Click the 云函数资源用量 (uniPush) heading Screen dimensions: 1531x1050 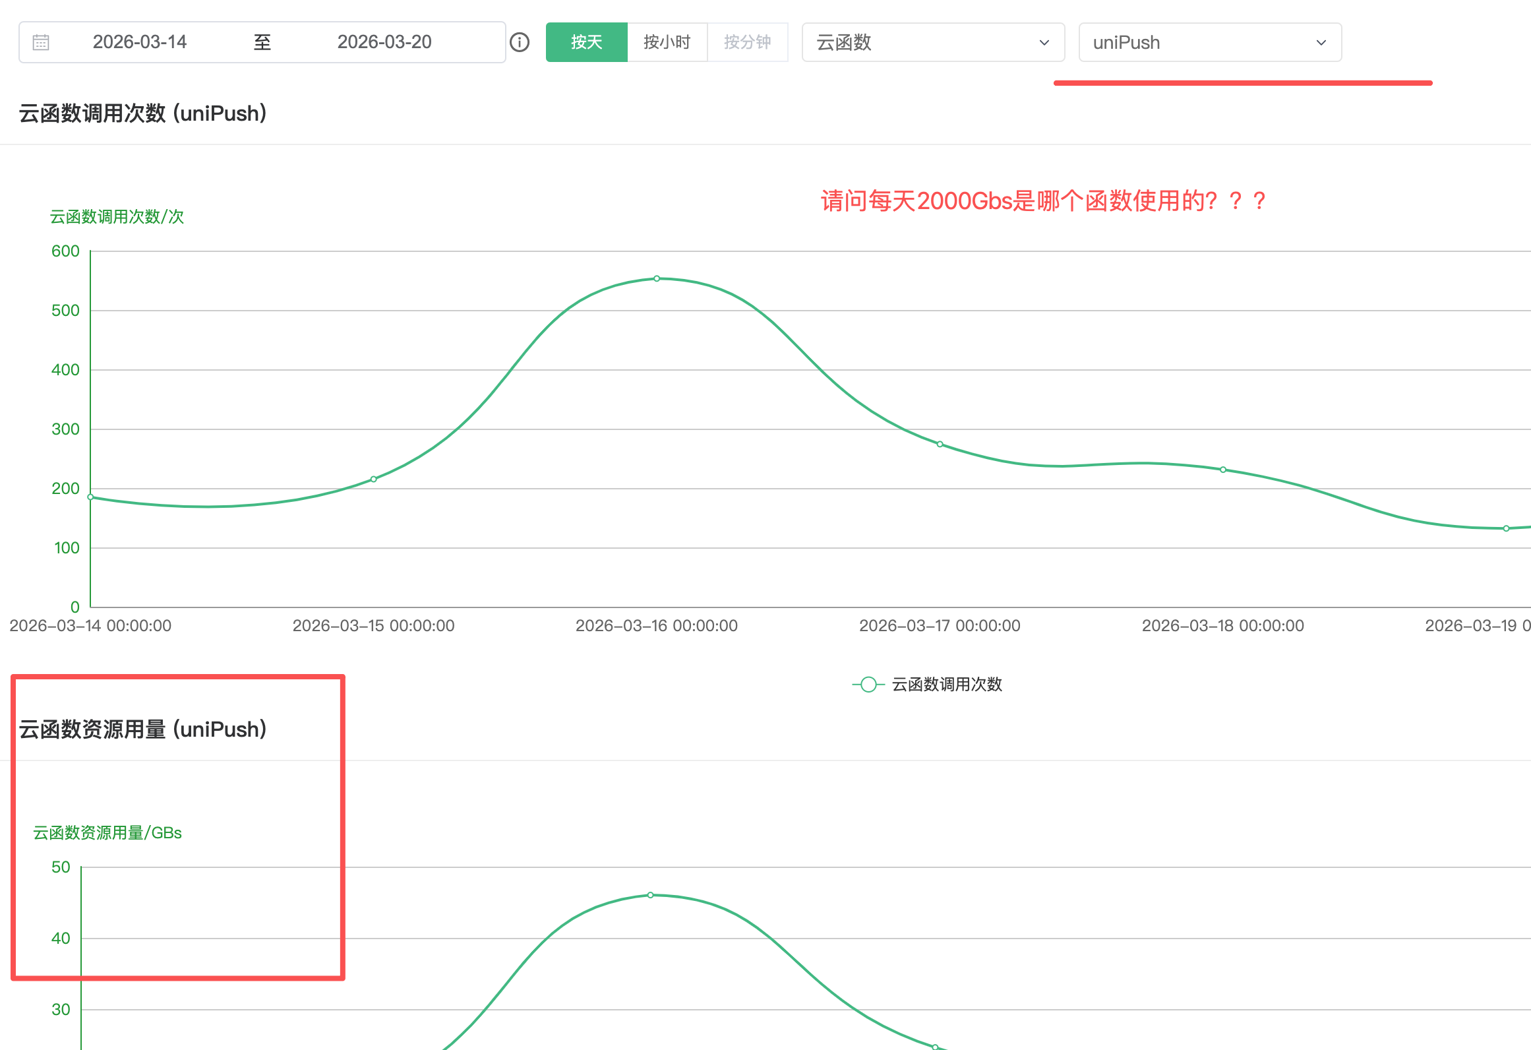point(143,729)
